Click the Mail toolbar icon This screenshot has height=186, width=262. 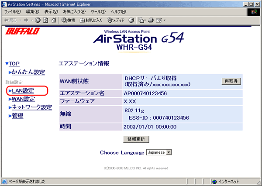pyautogui.click(x=141, y=21)
